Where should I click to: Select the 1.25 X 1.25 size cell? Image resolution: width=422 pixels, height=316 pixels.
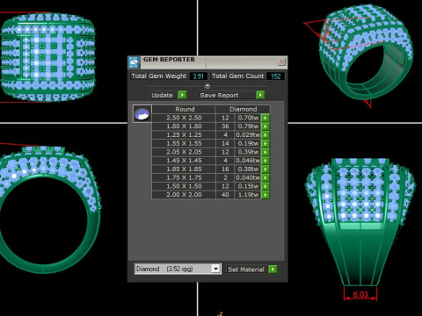184,135
